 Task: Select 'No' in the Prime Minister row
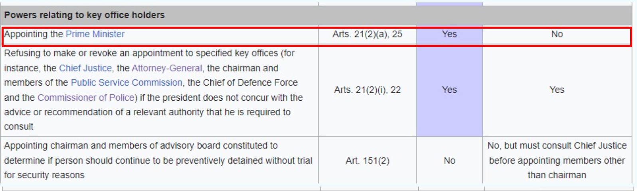tap(557, 34)
